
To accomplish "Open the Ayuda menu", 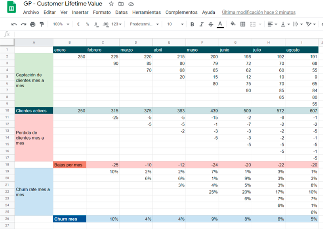I will pos(209,12).
